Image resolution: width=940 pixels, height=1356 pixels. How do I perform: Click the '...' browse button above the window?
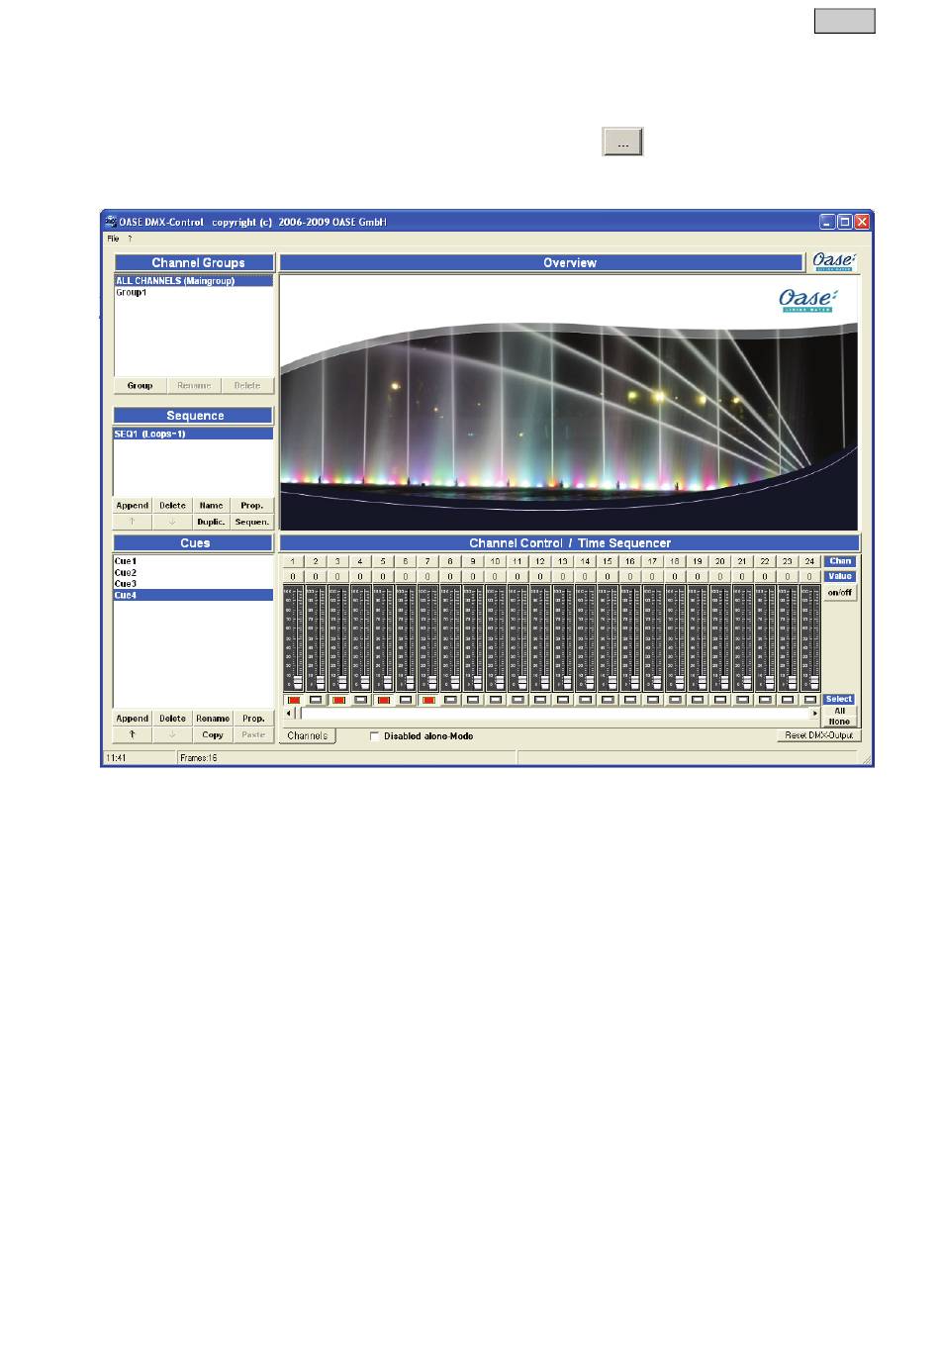[623, 143]
